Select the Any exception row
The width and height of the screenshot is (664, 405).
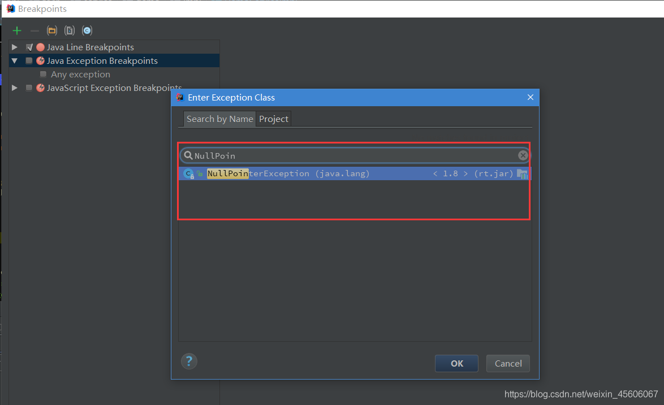[x=114, y=75]
